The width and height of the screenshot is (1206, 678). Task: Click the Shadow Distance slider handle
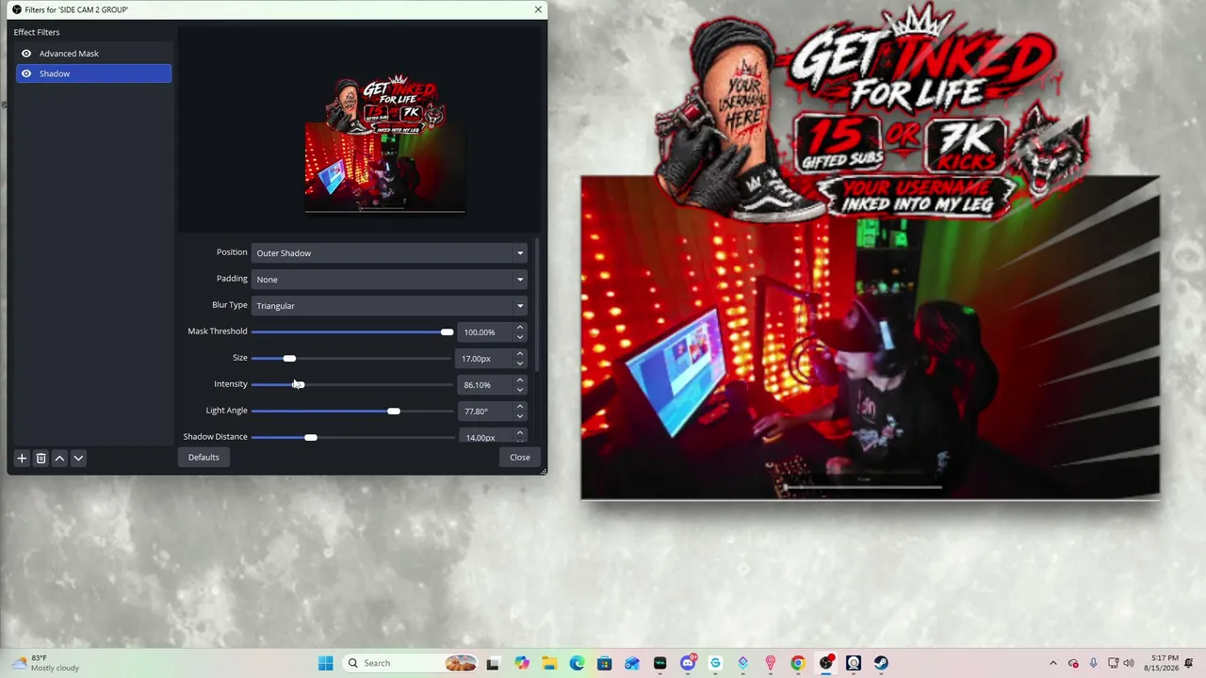[x=311, y=438]
